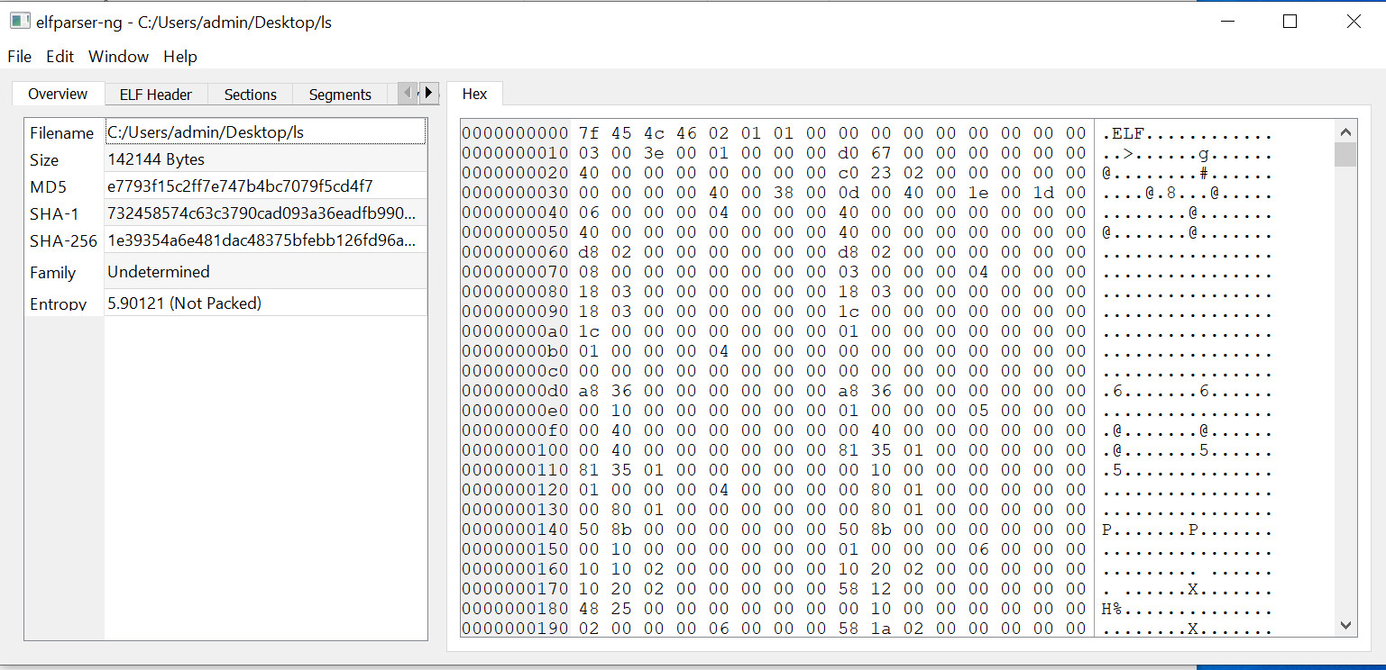1386x670 pixels.
Task: Click the Size row label
Action: pos(44,160)
